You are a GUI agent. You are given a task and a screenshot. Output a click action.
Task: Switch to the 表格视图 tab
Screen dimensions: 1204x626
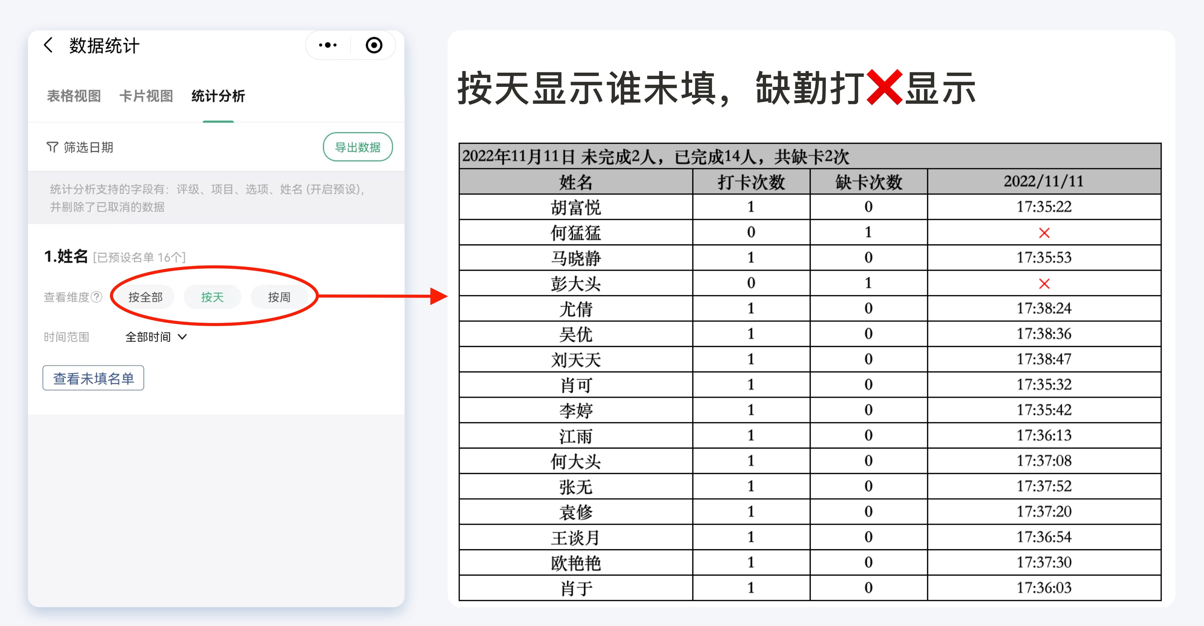pyautogui.click(x=74, y=96)
